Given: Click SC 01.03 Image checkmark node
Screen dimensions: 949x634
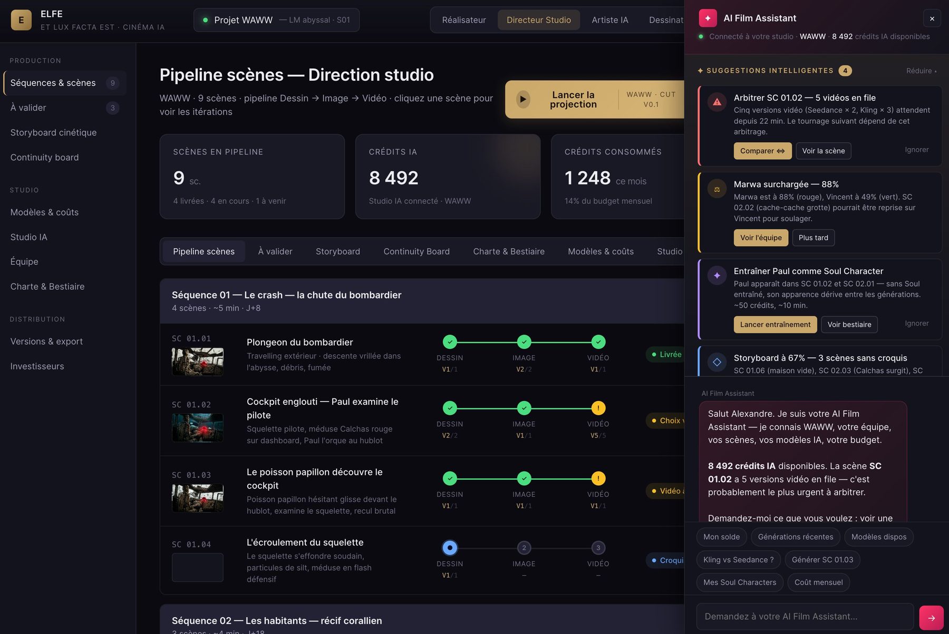Looking at the screenshot, I should 524,479.
